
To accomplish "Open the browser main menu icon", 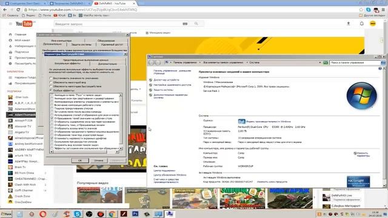I will coord(383,10).
